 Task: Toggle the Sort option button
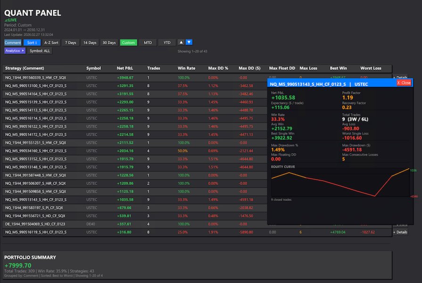(32, 42)
